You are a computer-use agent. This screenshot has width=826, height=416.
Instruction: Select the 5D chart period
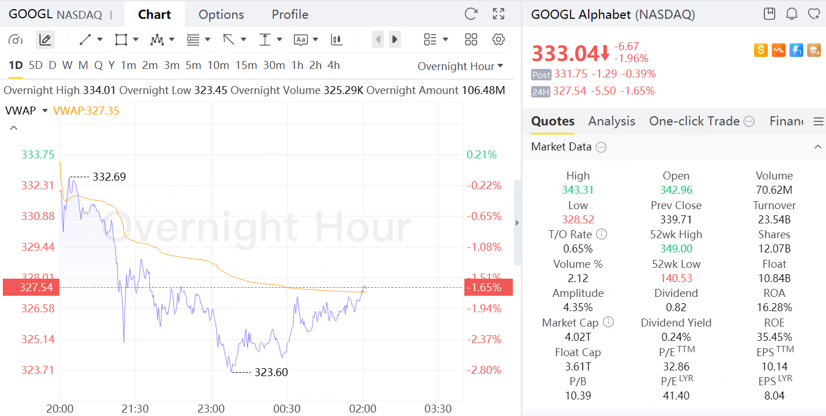pyautogui.click(x=35, y=66)
